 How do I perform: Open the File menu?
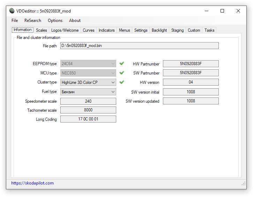[15, 21]
